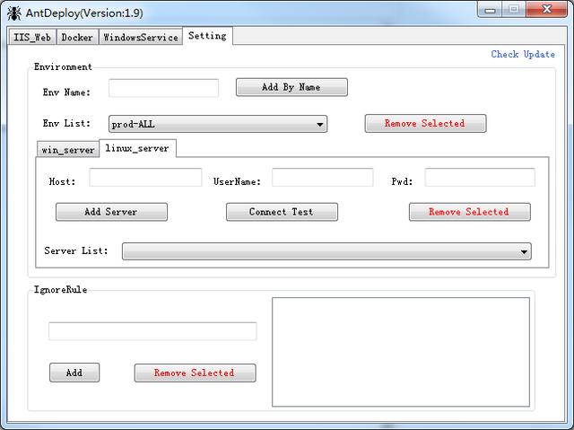Click the Add By Name button

(x=291, y=87)
